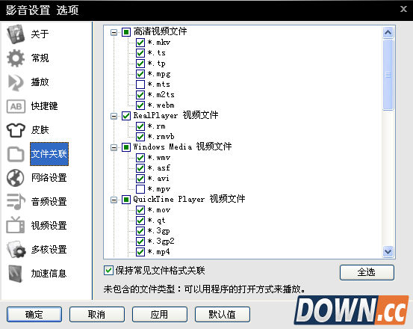Close the 影音设置 dialog
This screenshot has width=413, height=329.
(x=403, y=9)
